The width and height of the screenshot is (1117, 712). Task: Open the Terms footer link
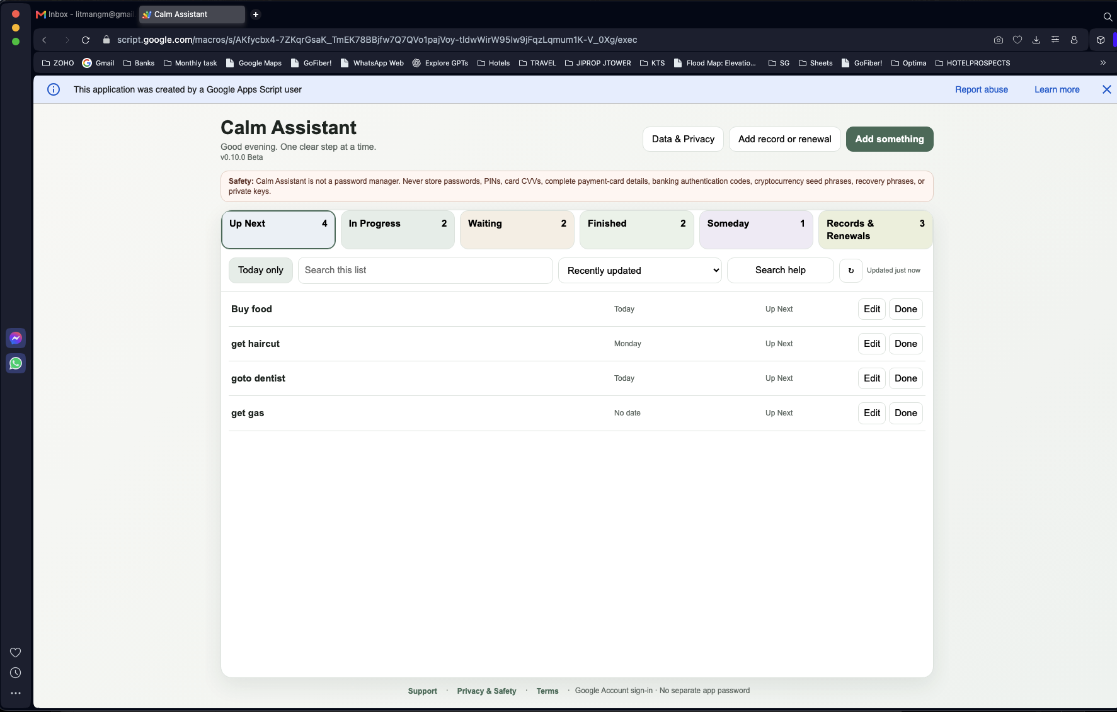click(x=547, y=691)
